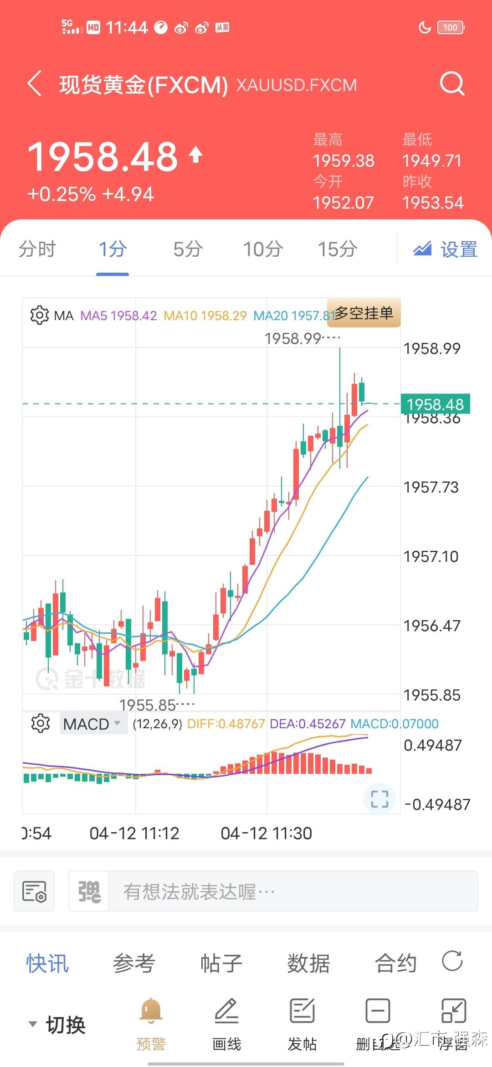Open the 数据 tab
Viewport: 492px width, 1067px height.
[x=308, y=963]
